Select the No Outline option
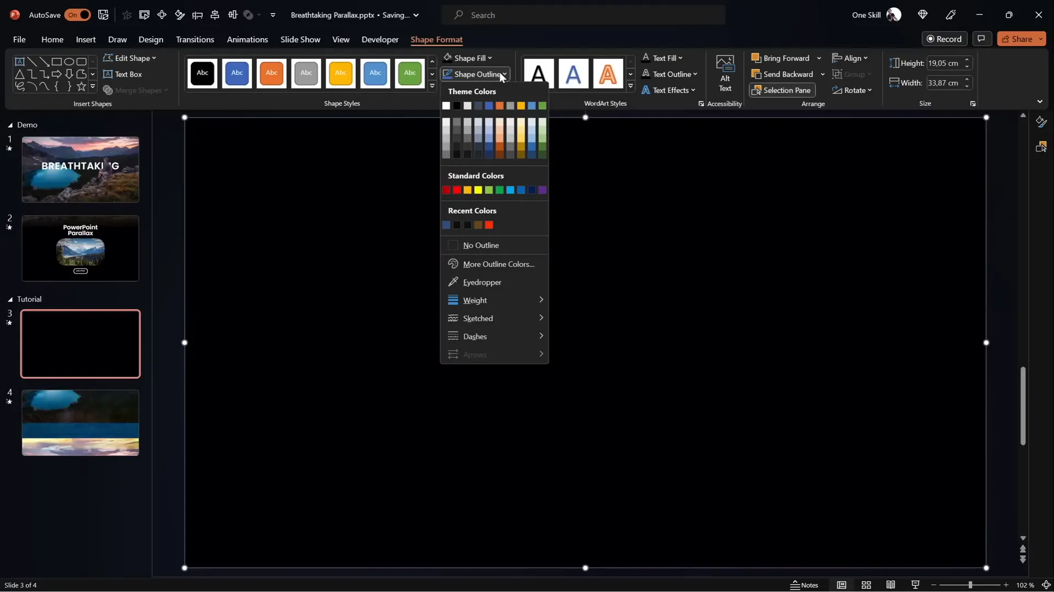 tap(481, 245)
